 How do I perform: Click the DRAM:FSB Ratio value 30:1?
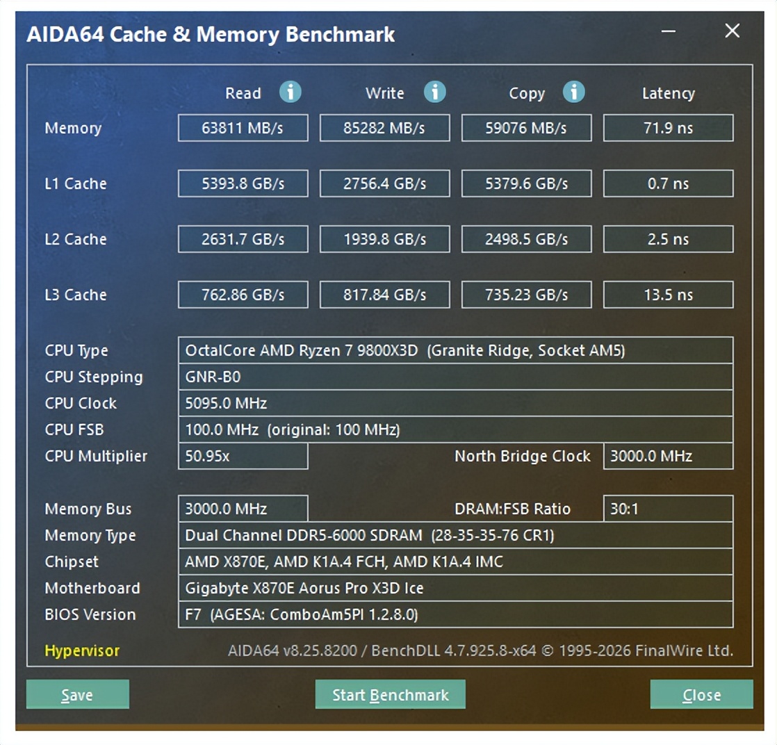(668, 509)
